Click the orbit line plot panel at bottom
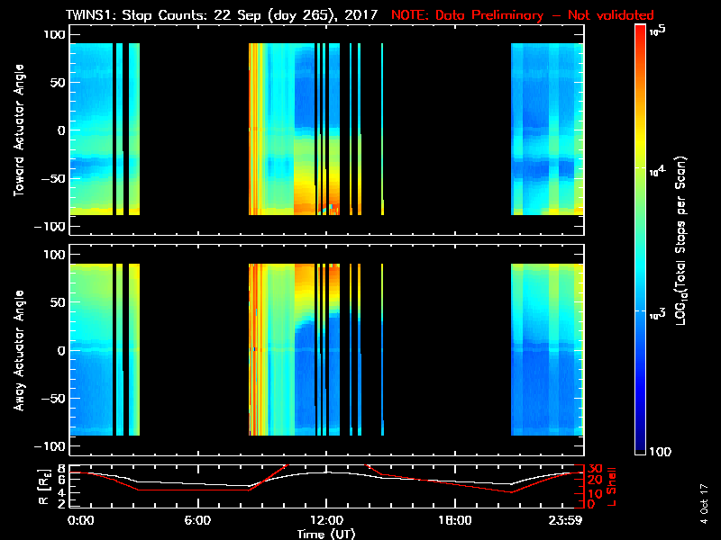 pos(327,486)
